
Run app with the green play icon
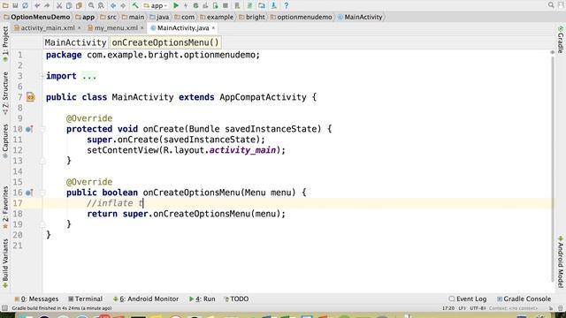176,5
